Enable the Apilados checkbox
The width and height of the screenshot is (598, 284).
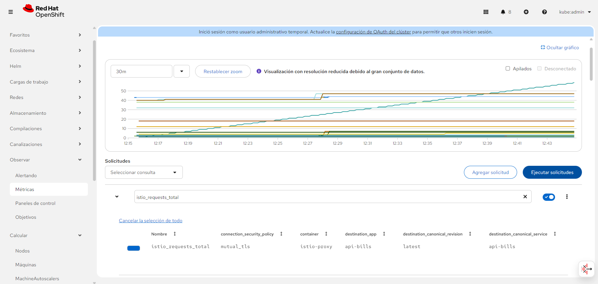click(508, 69)
